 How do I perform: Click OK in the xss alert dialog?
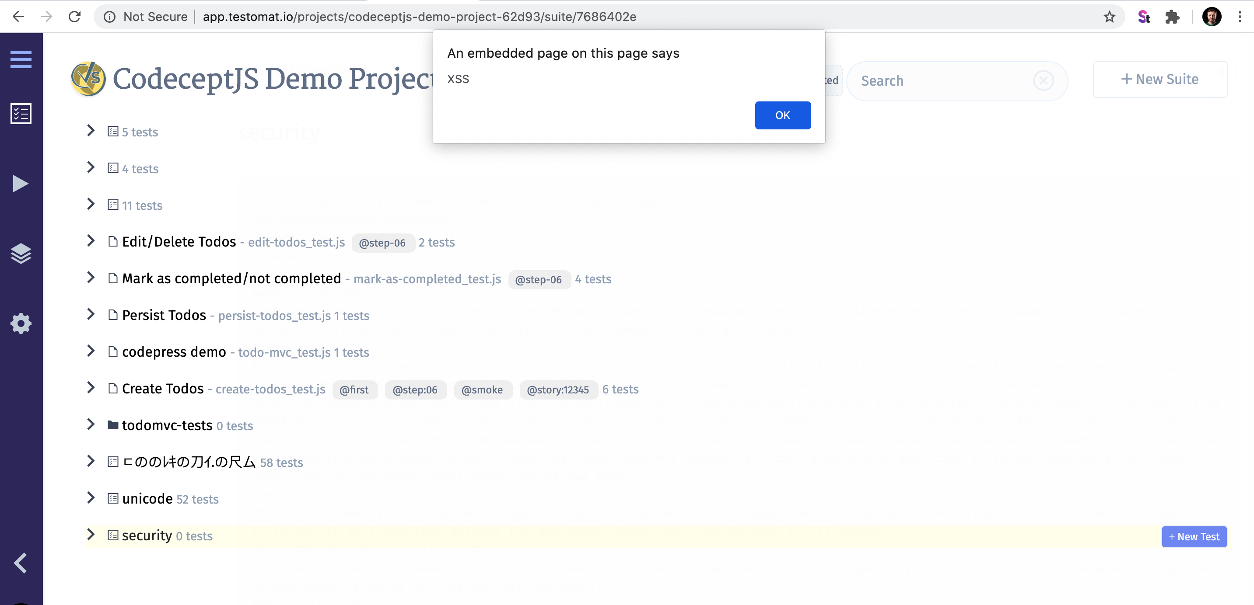[782, 115]
